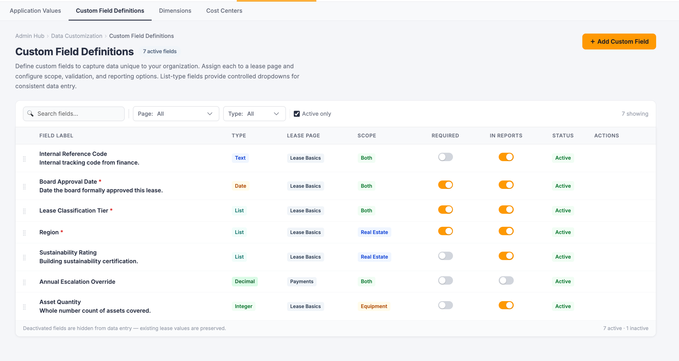Click the drag handle beside Sustainability Rating

click(24, 257)
